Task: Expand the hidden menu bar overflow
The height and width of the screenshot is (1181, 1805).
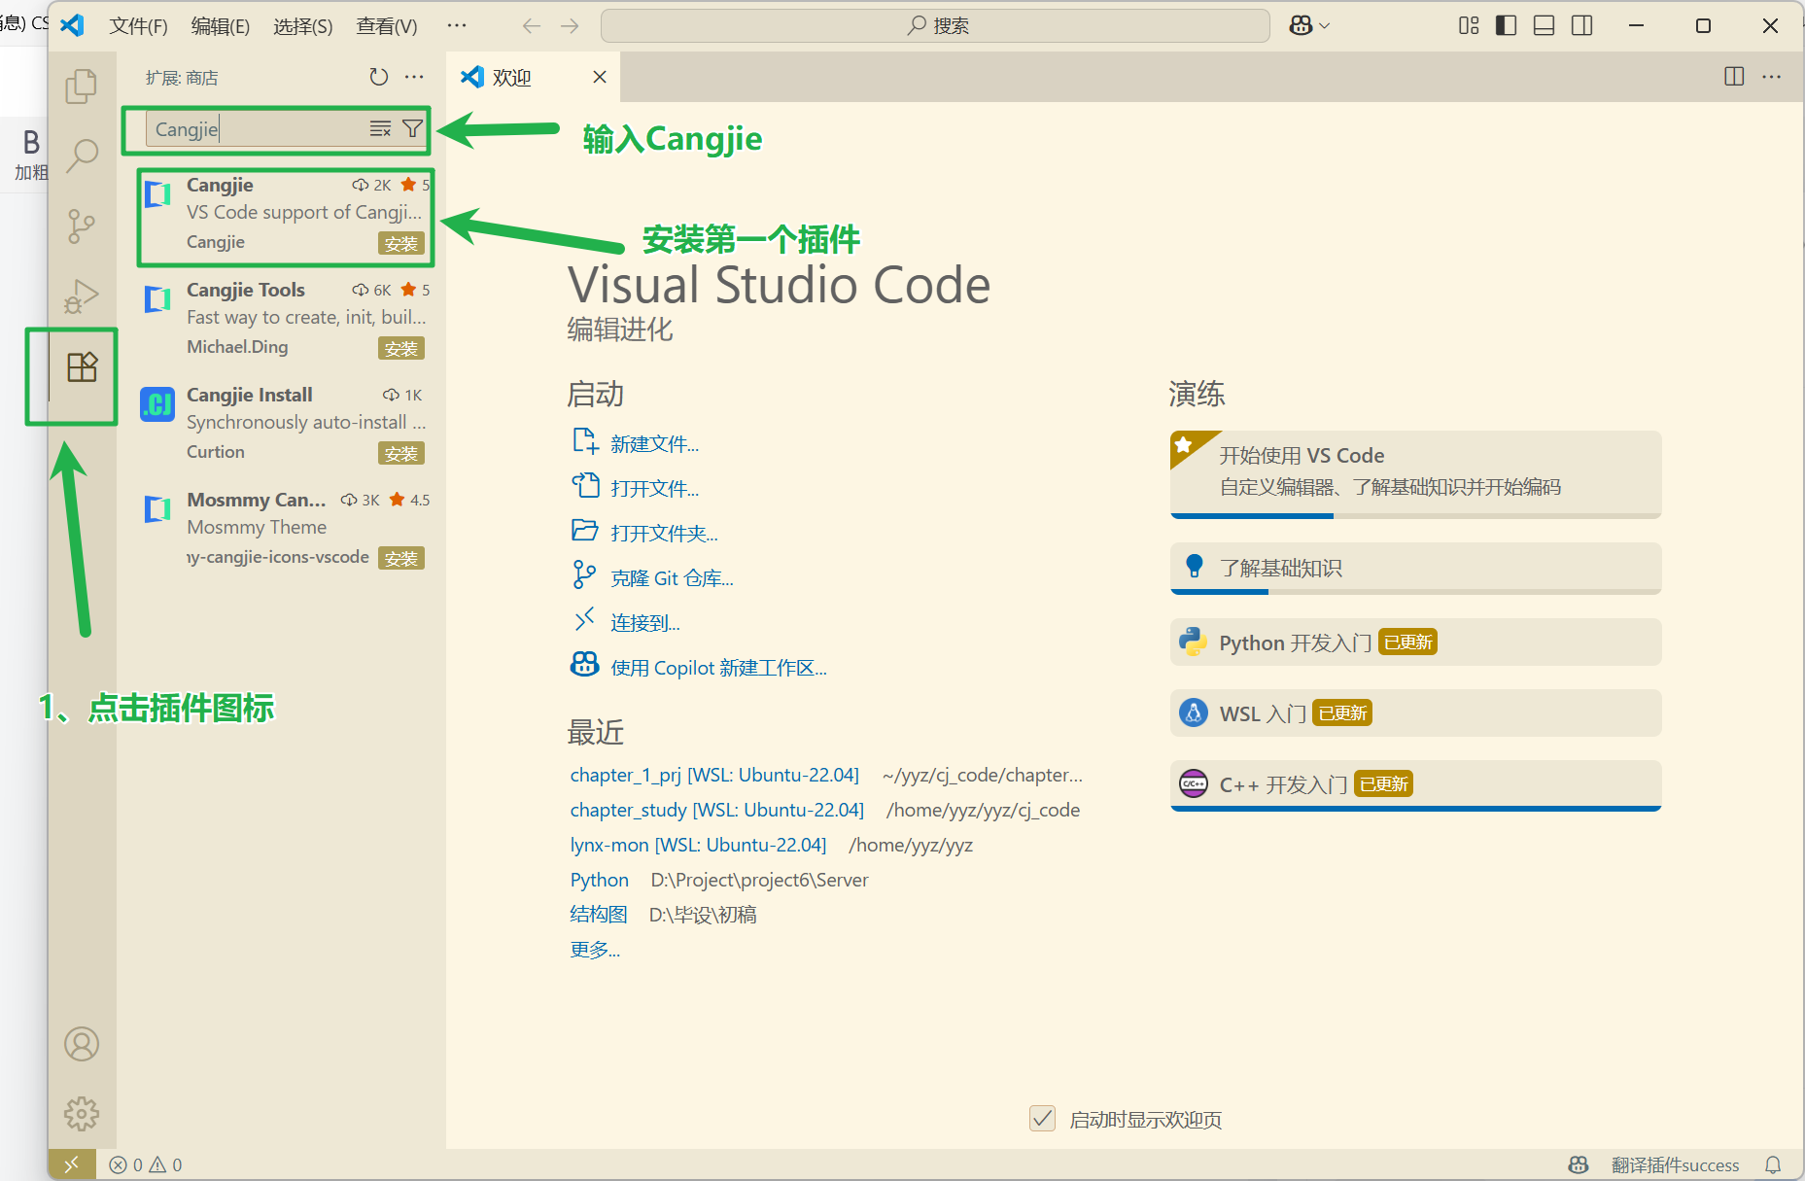Action: [457, 26]
